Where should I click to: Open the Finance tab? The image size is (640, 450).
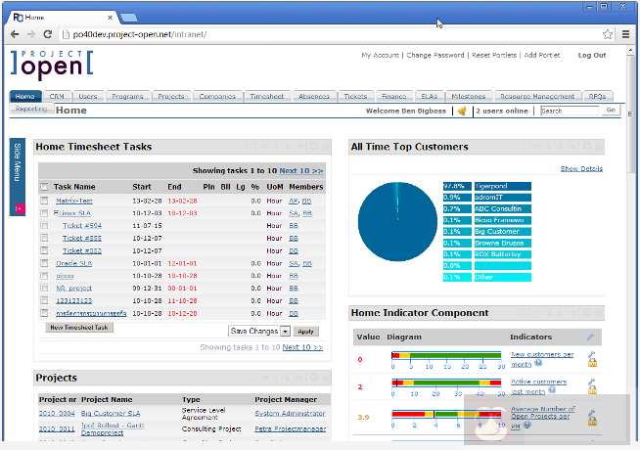(394, 97)
